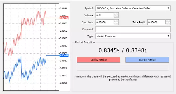This screenshot has height=94, width=176.
Task: Click the empty status bar below the market buttons
Action: (x=123, y=68)
